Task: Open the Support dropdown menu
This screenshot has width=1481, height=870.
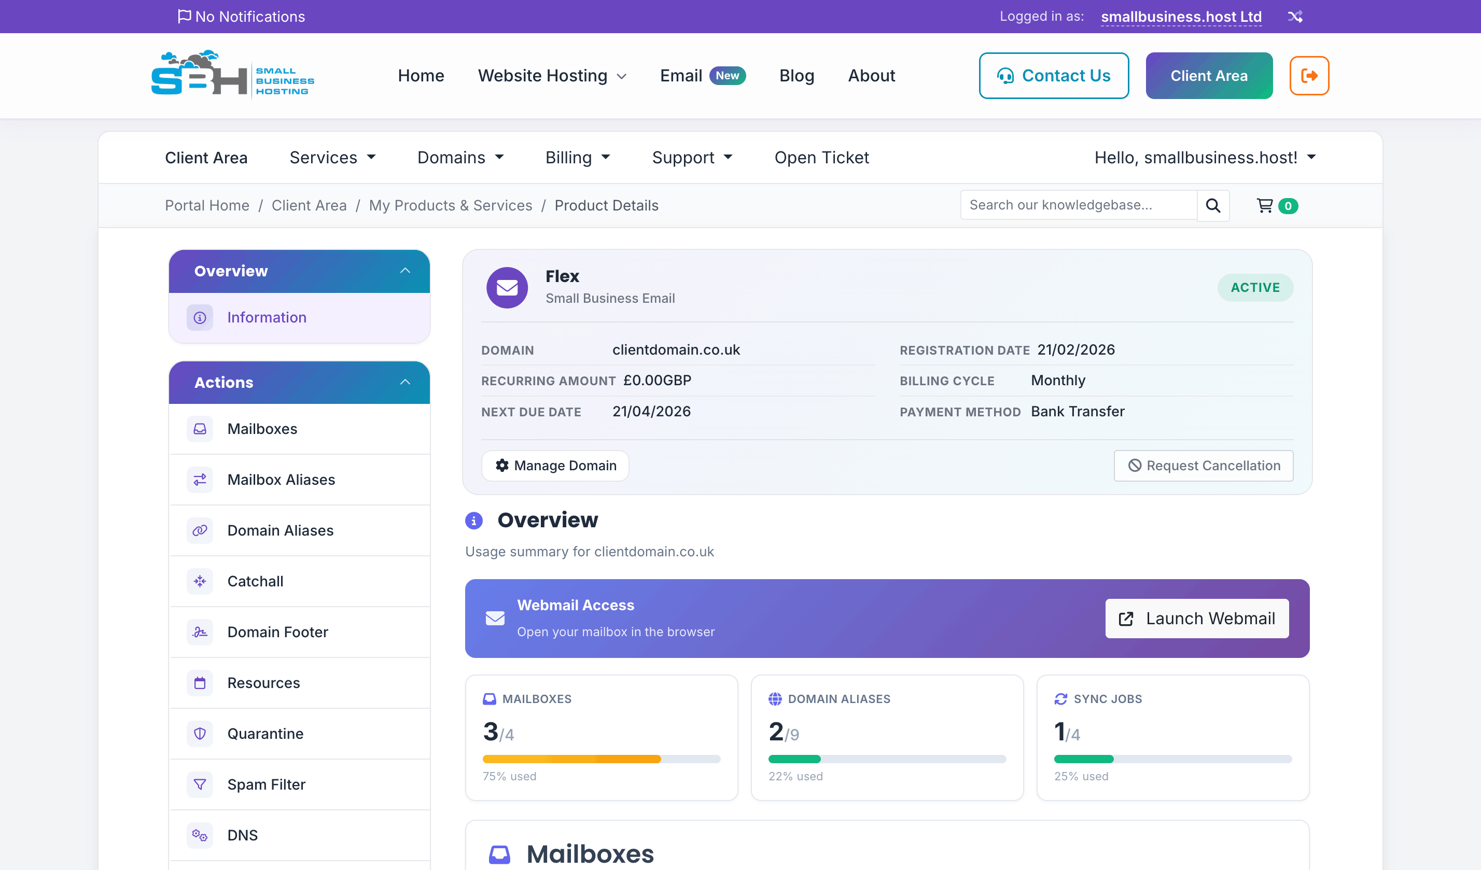Action: pos(692,158)
